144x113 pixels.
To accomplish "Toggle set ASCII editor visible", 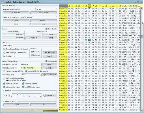I will 23,87.
